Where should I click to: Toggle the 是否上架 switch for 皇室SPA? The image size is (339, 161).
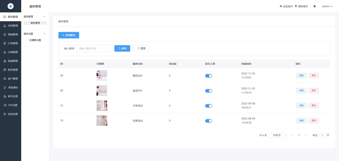pos(208,91)
